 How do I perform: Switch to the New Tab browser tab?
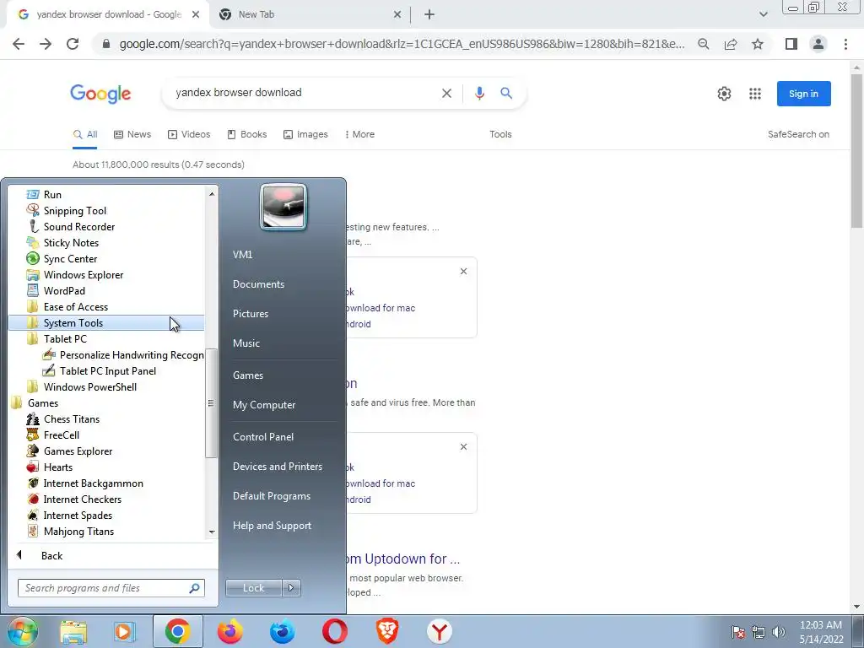point(309,15)
